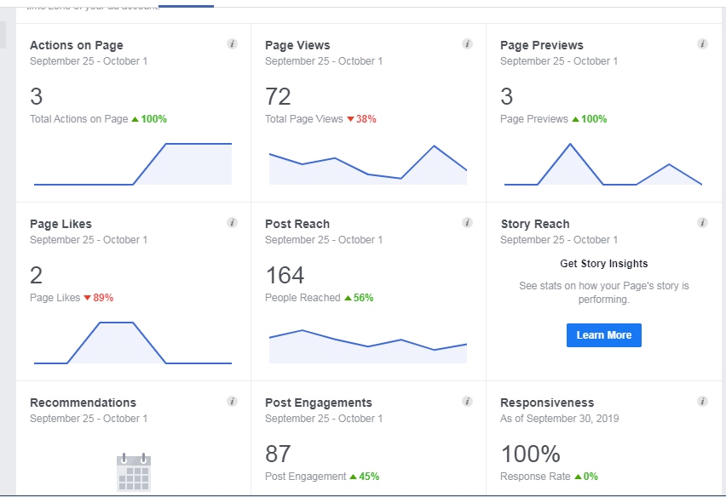Click the red 89% Page Likes change
Screen dimensions: 726x497
99,298
